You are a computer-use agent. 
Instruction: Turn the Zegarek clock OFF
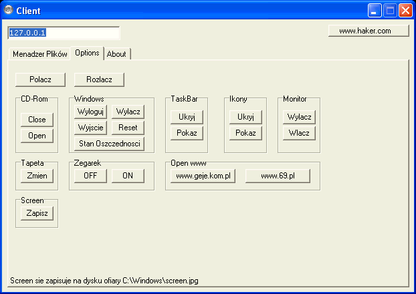point(90,176)
